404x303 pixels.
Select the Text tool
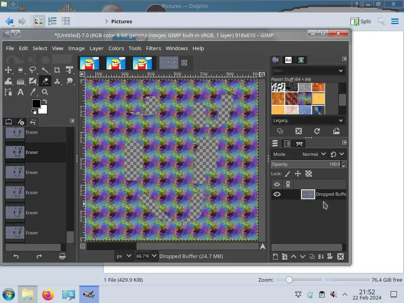coord(21,92)
